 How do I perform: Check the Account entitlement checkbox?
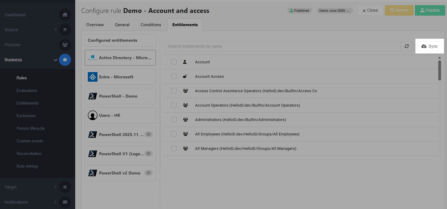(174, 62)
